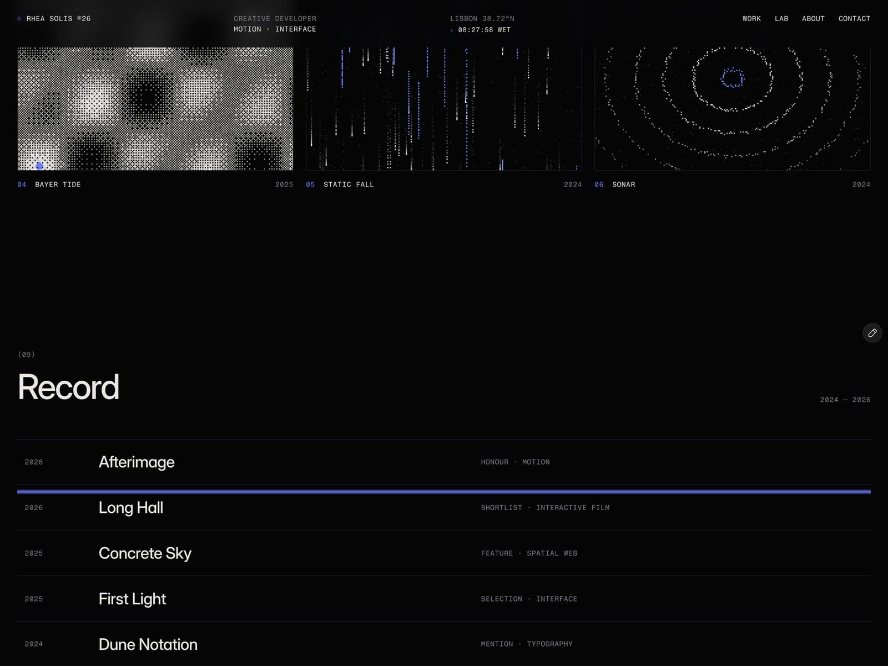Open the Static Fall thumbnail

pyautogui.click(x=444, y=109)
